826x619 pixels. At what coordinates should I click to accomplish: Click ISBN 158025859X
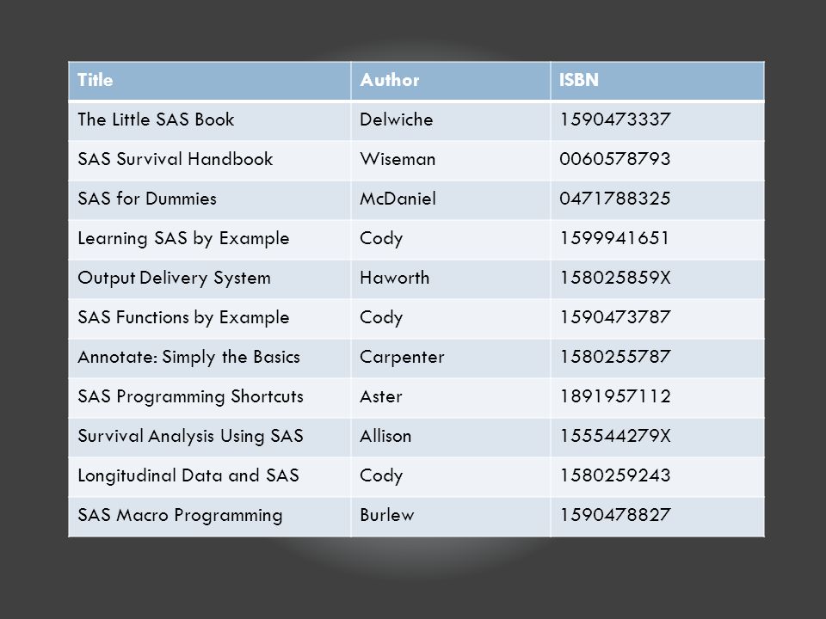coord(614,278)
